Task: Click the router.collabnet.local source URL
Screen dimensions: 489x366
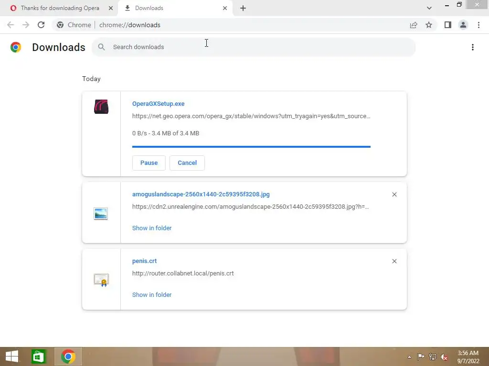Action: [x=183, y=273]
